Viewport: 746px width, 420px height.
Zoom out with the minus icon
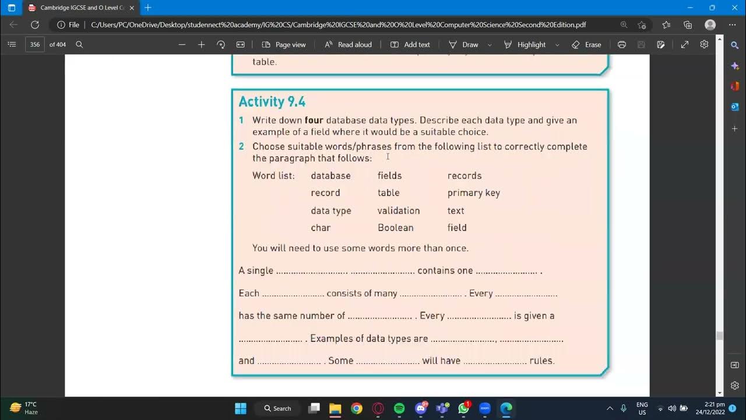point(182,44)
